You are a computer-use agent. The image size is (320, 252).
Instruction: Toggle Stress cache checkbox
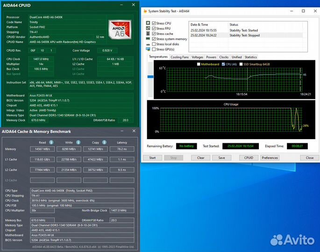pyautogui.click(x=154, y=34)
